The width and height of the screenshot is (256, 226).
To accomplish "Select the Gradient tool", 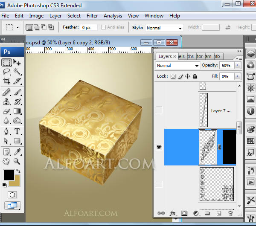I will coord(17,111).
